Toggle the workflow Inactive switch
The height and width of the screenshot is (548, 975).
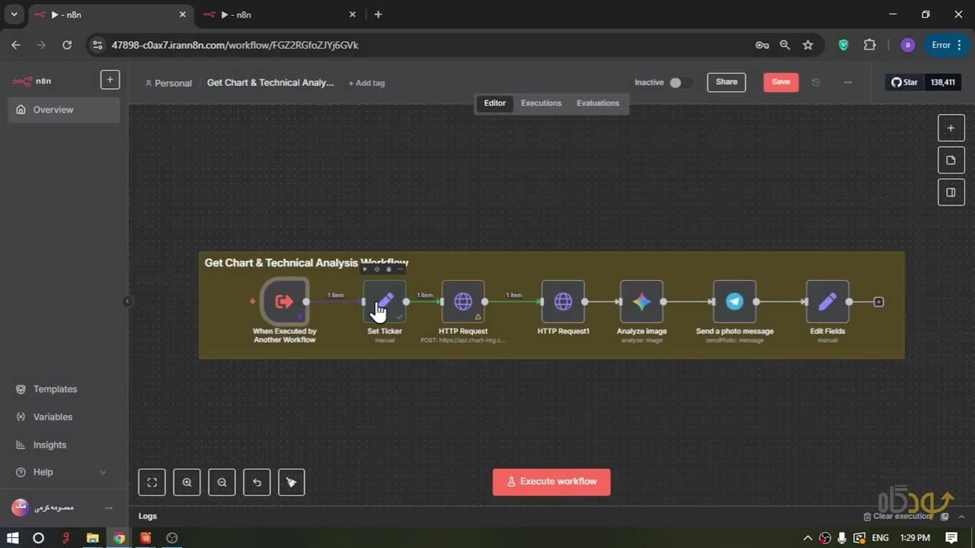679,82
